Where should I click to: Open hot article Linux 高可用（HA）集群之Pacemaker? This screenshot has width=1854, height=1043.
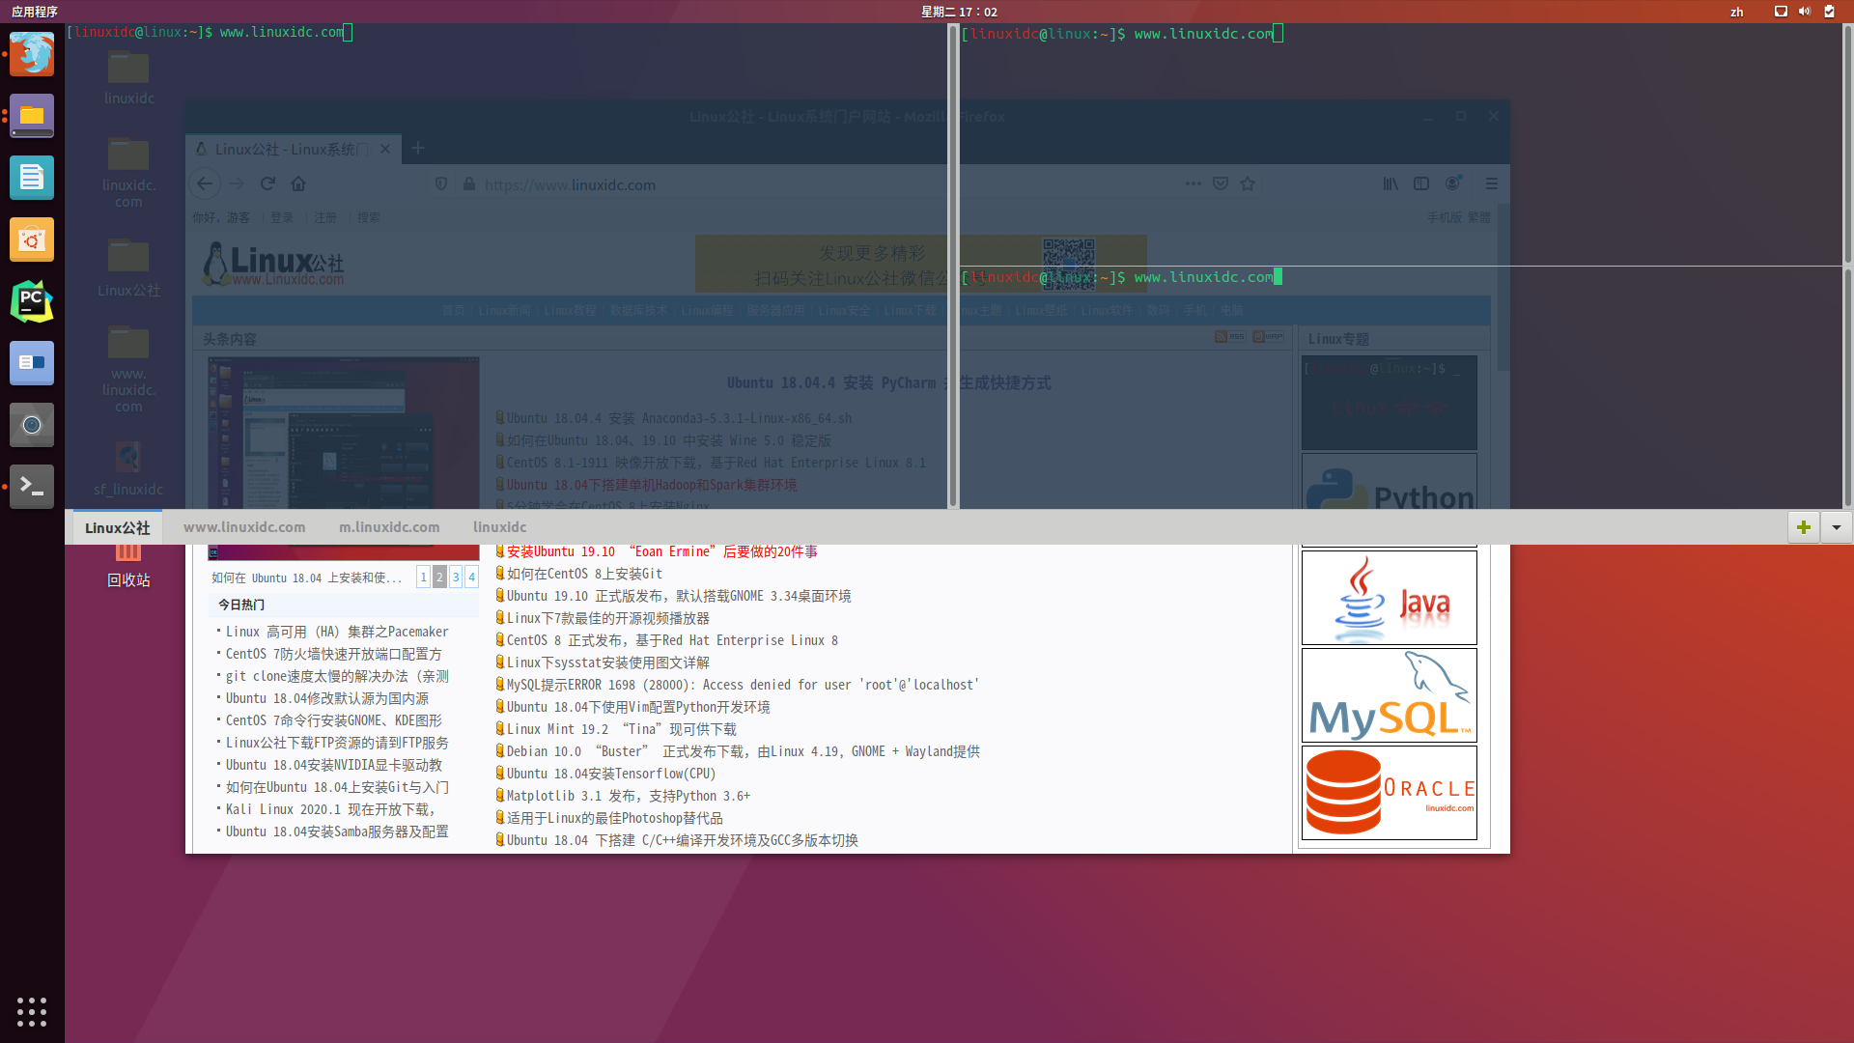click(x=337, y=632)
